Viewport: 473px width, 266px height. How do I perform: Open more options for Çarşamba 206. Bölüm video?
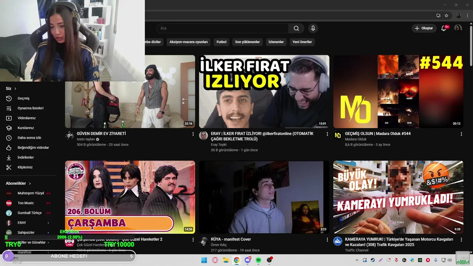pyautogui.click(x=193, y=240)
